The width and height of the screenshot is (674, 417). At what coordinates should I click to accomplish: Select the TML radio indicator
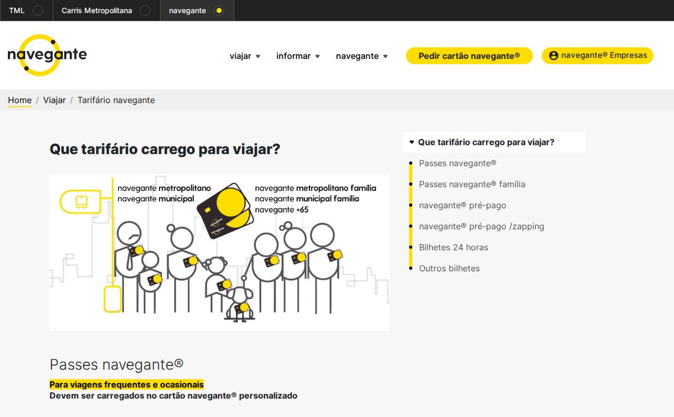(x=38, y=11)
